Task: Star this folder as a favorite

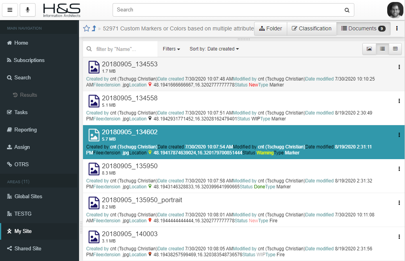Action: click(87, 28)
